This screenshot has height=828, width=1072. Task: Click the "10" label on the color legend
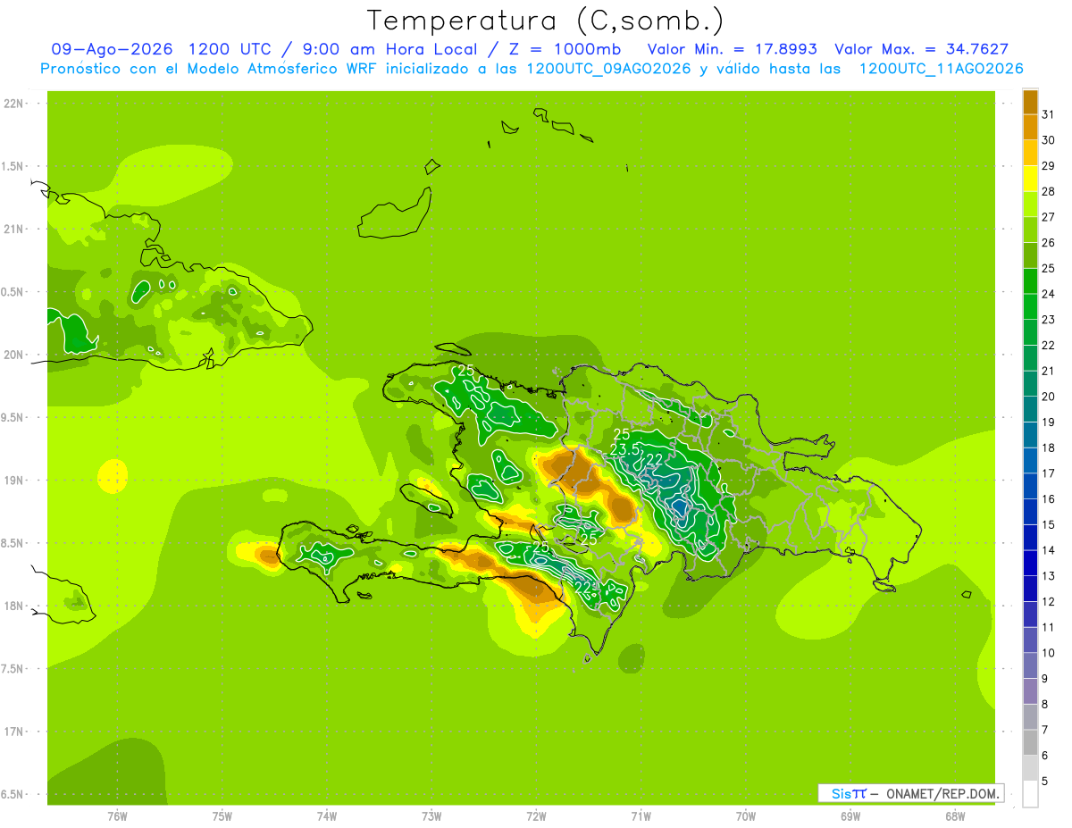1049,653
